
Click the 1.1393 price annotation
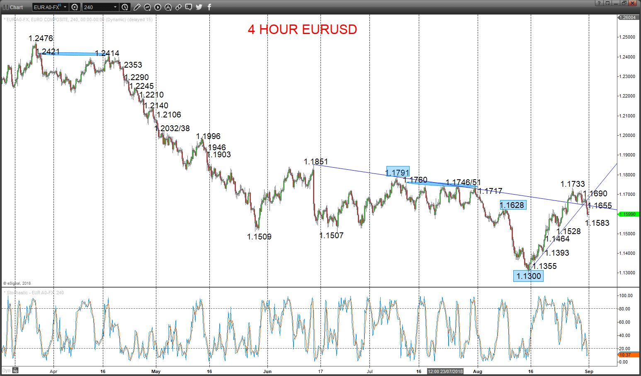(x=557, y=253)
